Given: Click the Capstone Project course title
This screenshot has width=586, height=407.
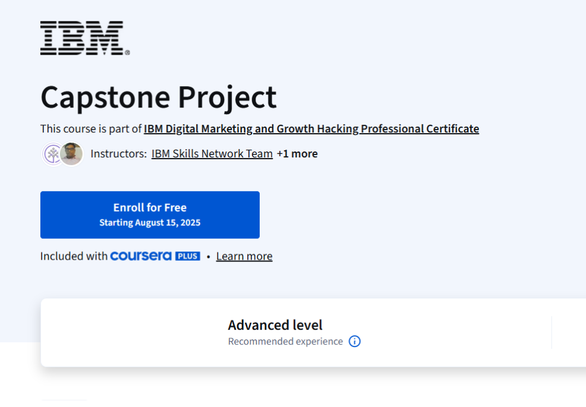Looking at the screenshot, I should click(x=158, y=97).
